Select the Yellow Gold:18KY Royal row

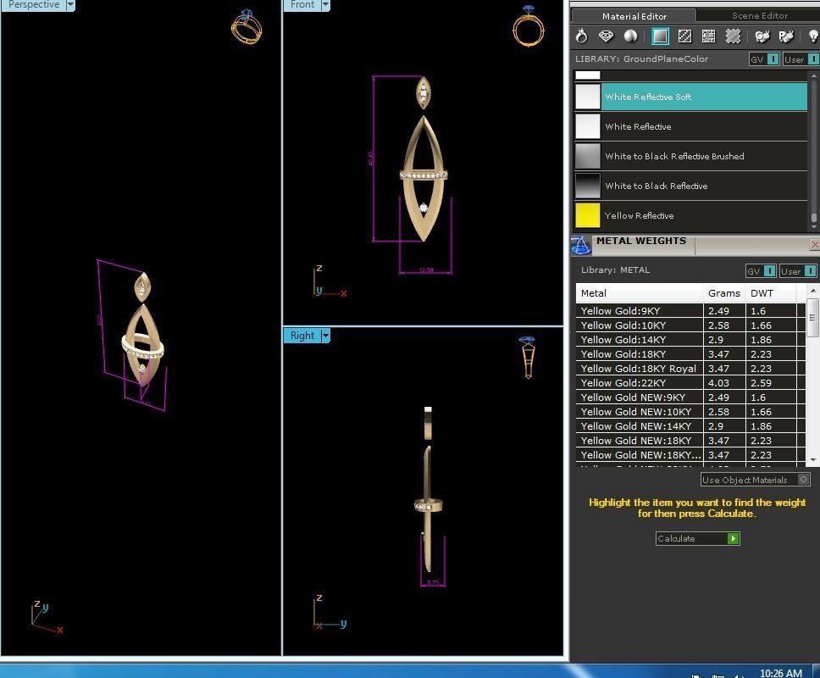690,369
